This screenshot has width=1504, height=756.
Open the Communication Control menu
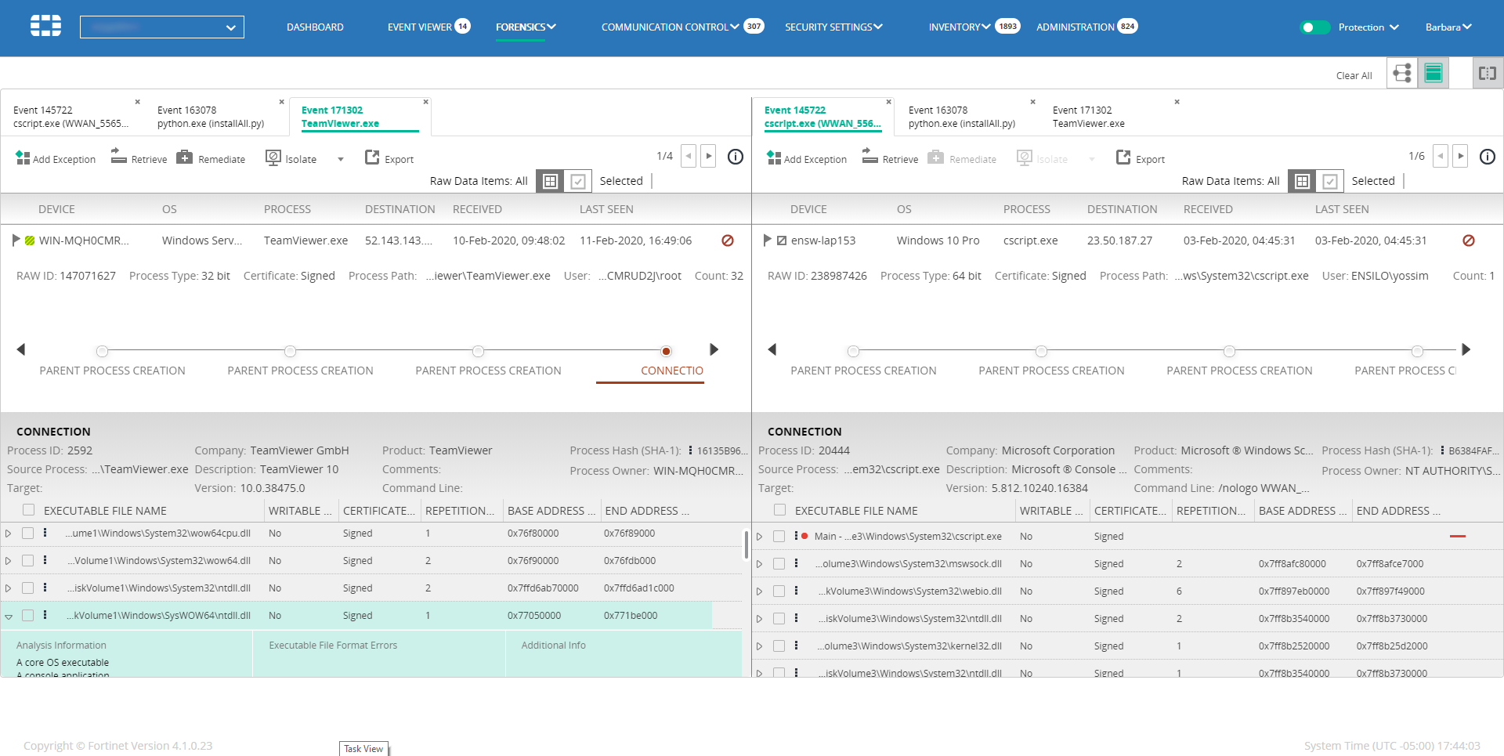670,27
